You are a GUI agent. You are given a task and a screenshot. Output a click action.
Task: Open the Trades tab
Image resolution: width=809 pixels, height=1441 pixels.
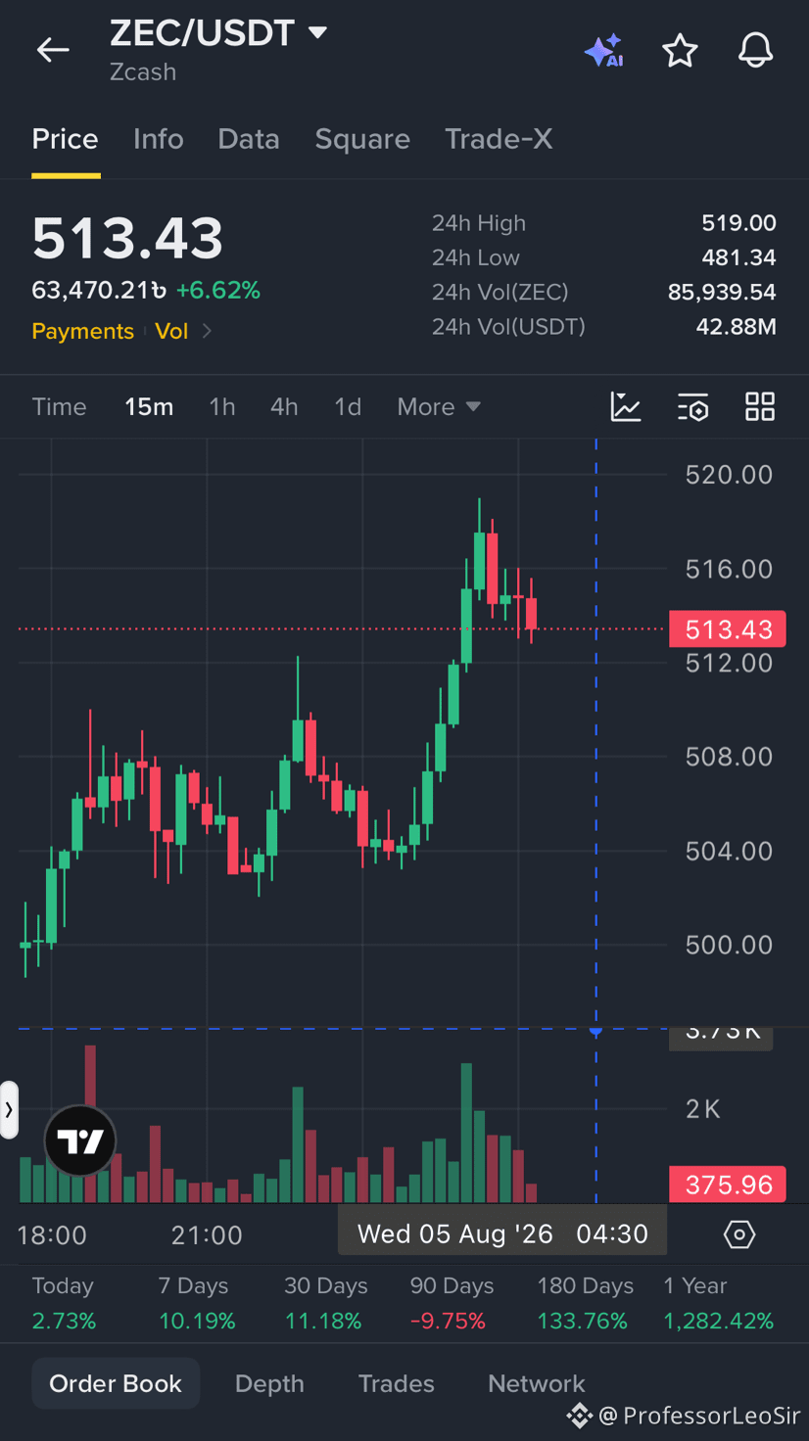point(396,1383)
